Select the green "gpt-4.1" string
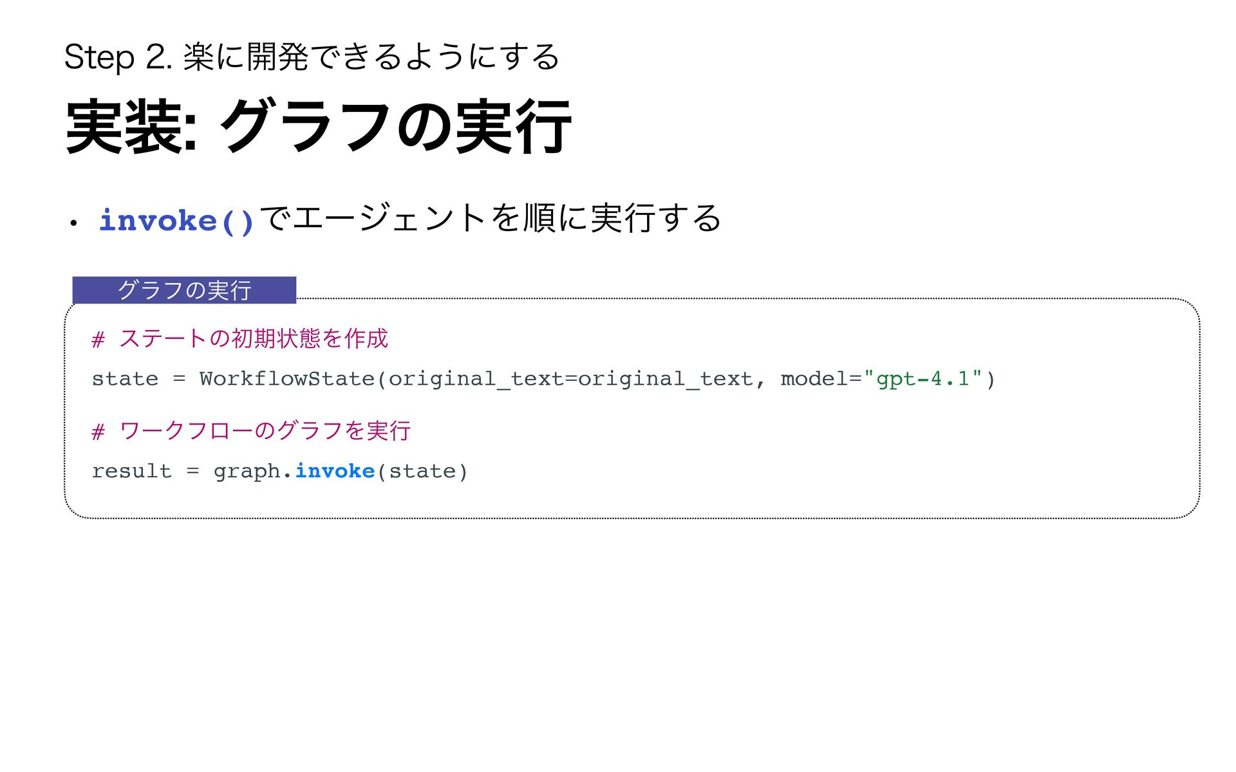This screenshot has height=772, width=1236. (922, 379)
